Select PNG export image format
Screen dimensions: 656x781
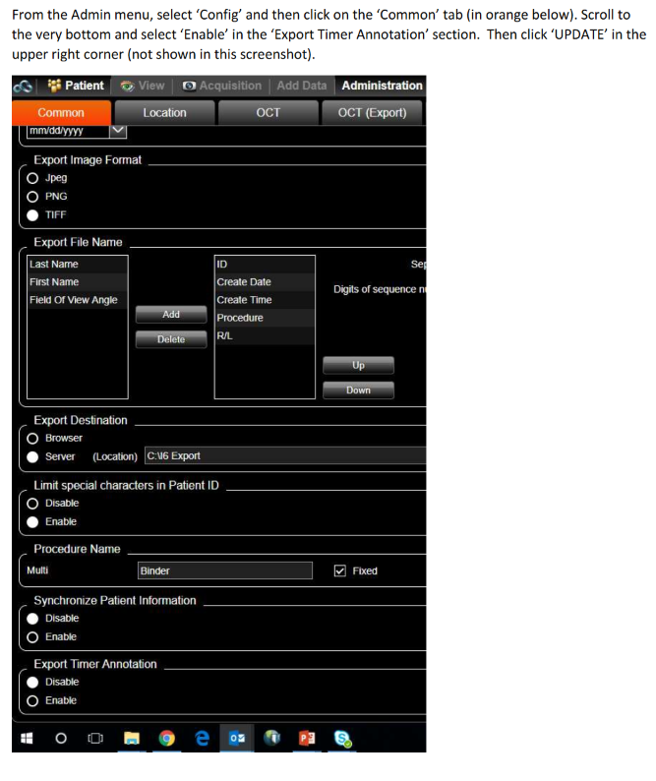click(x=32, y=197)
